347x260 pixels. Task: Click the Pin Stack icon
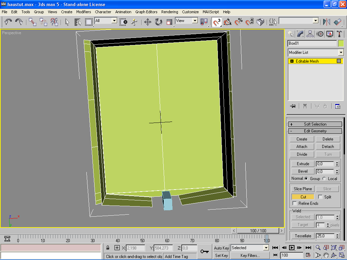[x=293, y=106]
